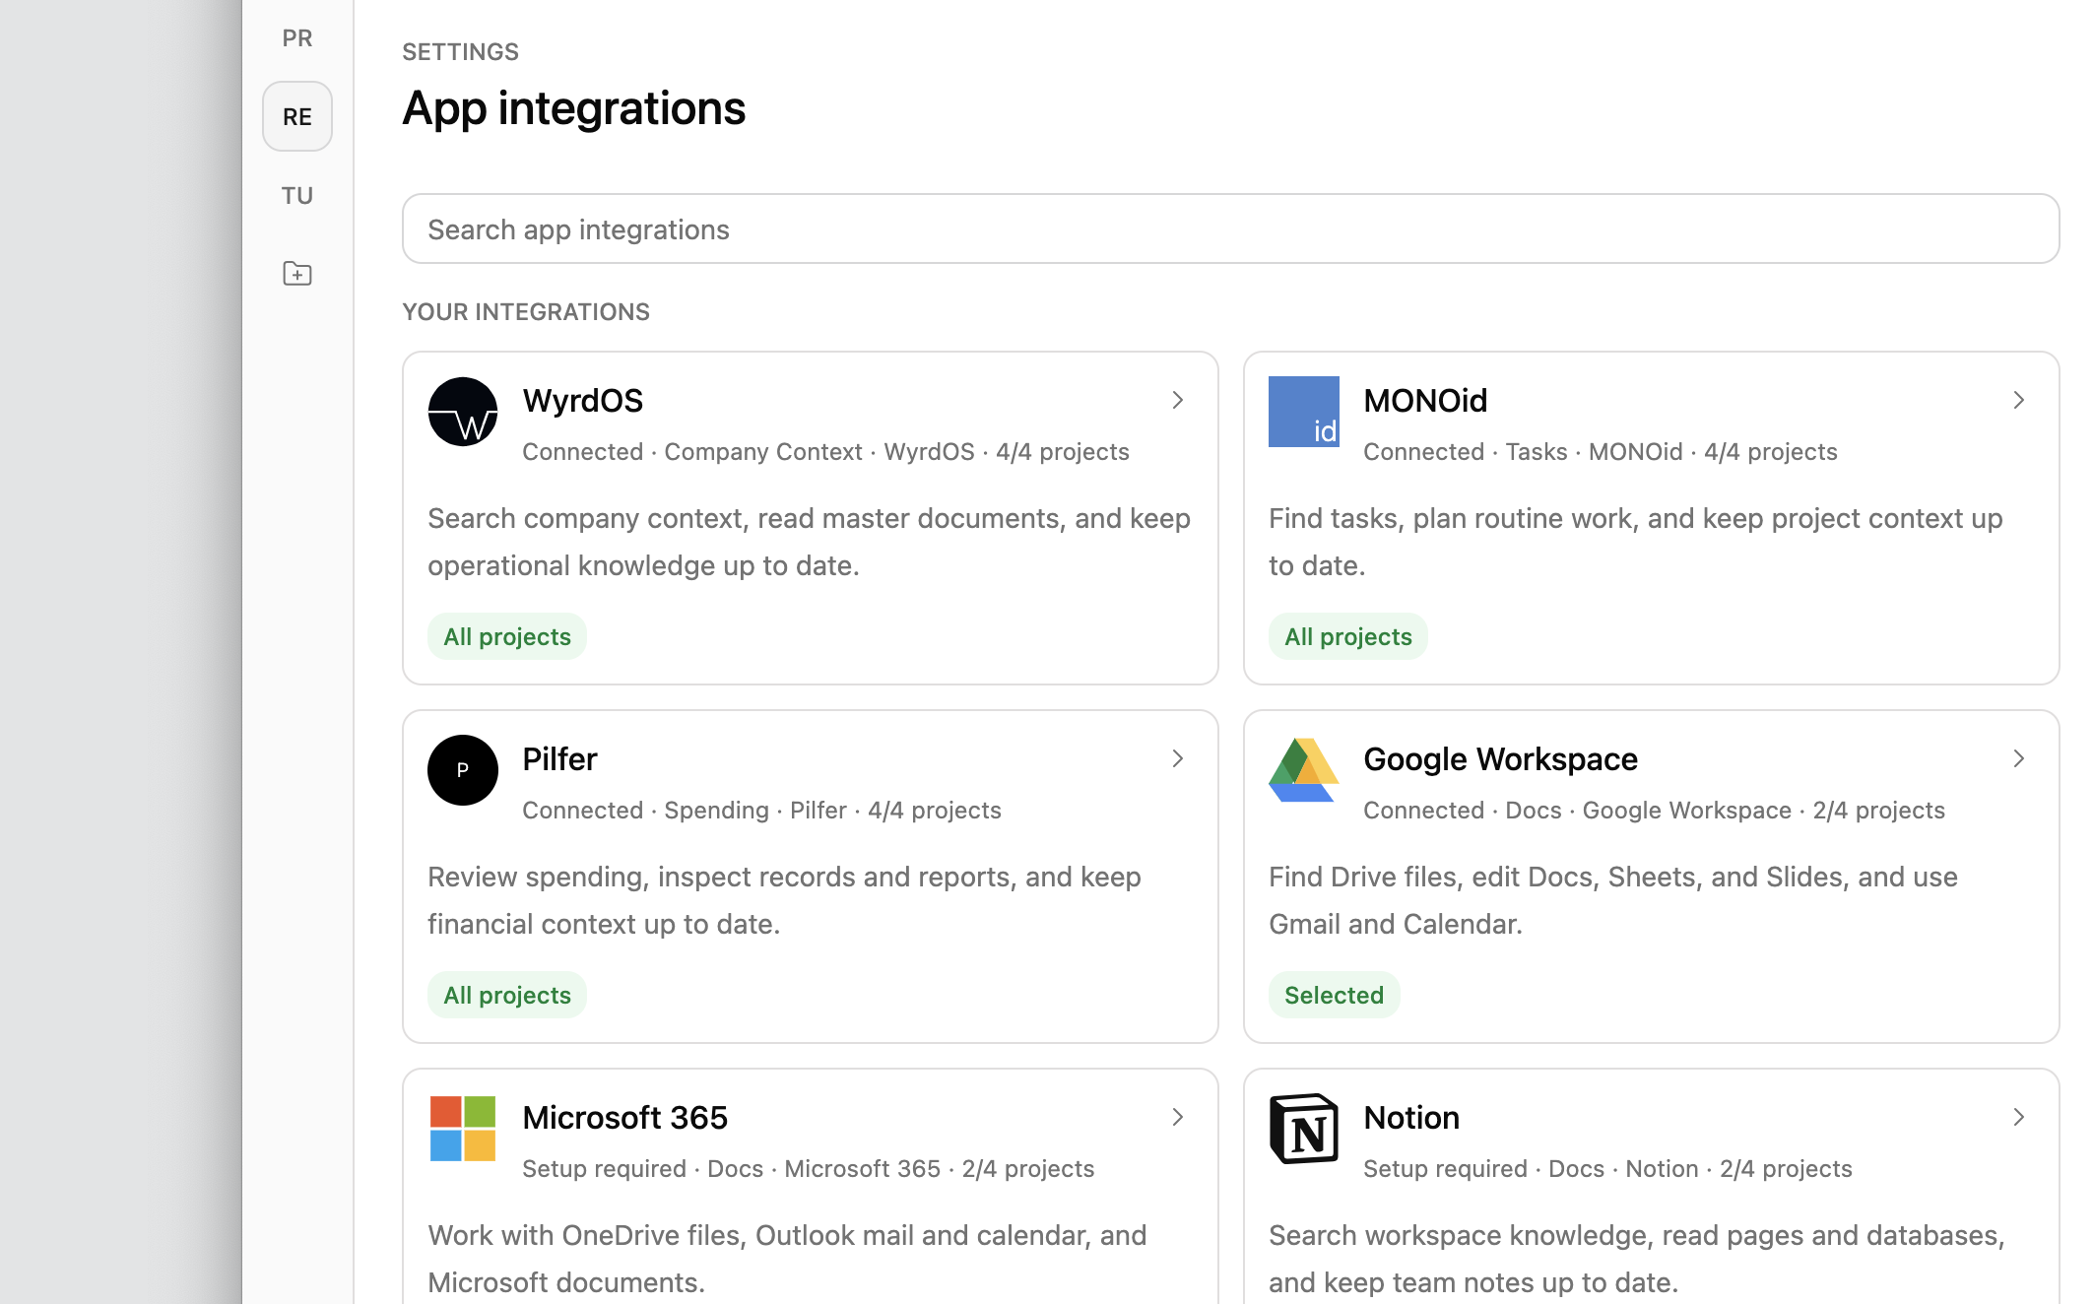Click 'Review spending, inspect records' description
Screen dimensions: 2094x1304
(785, 900)
